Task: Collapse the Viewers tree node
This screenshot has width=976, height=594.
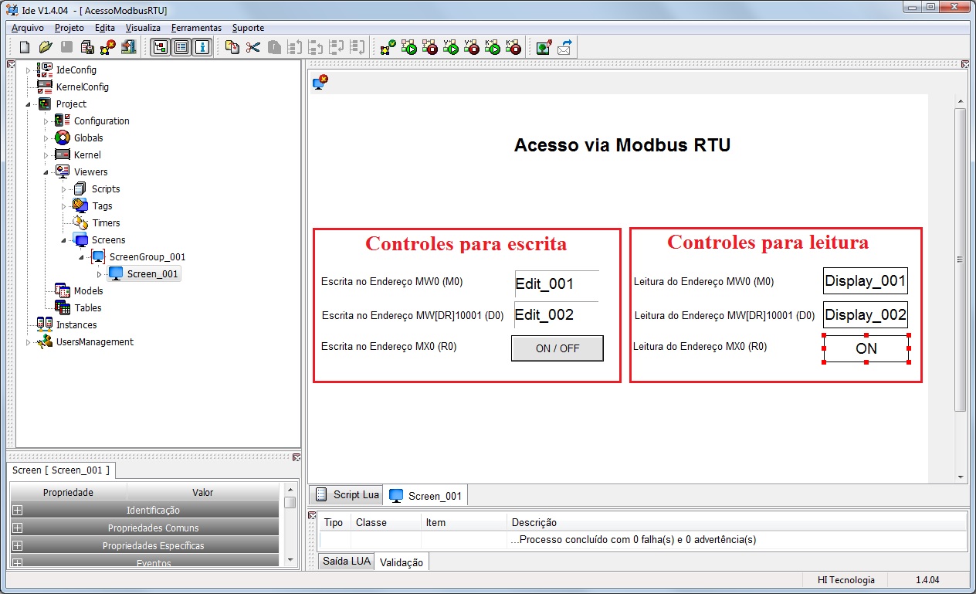Action: click(x=46, y=172)
